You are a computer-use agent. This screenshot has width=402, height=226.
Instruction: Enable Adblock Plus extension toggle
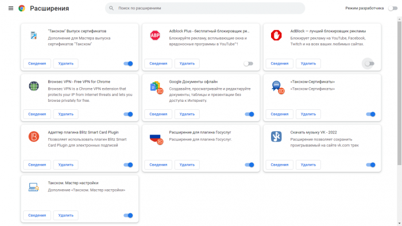(x=249, y=63)
